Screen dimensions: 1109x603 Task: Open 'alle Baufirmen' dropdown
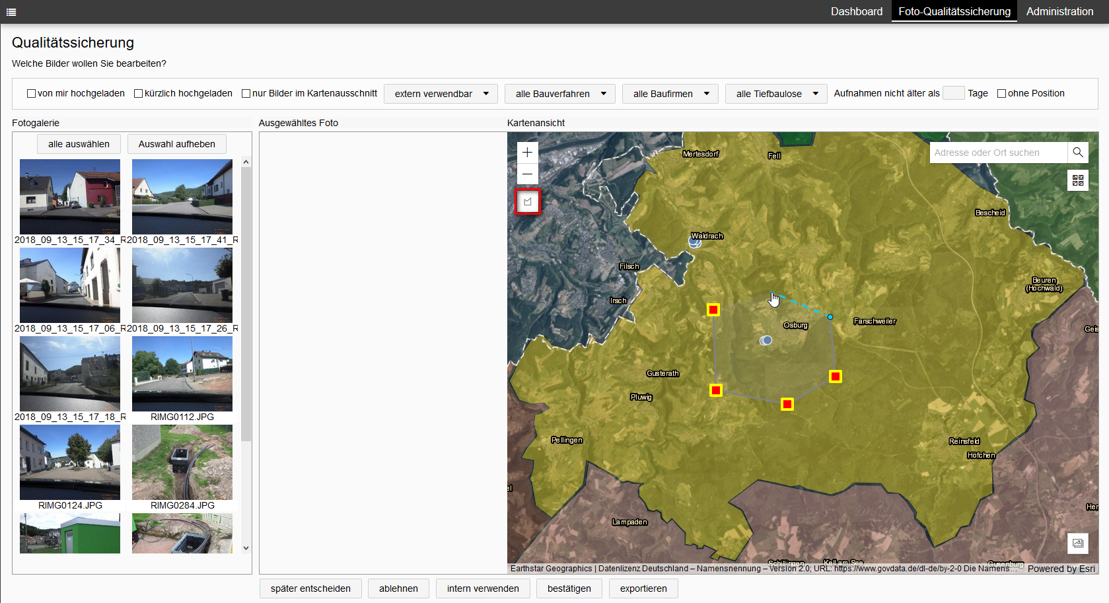tap(670, 94)
